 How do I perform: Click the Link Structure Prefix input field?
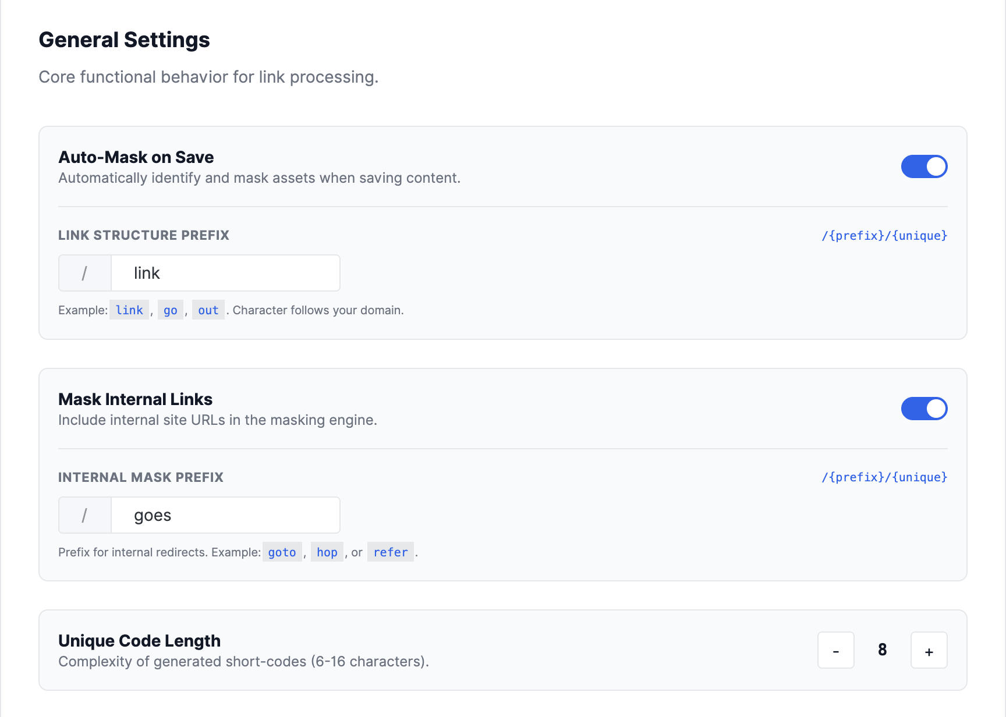coord(225,273)
